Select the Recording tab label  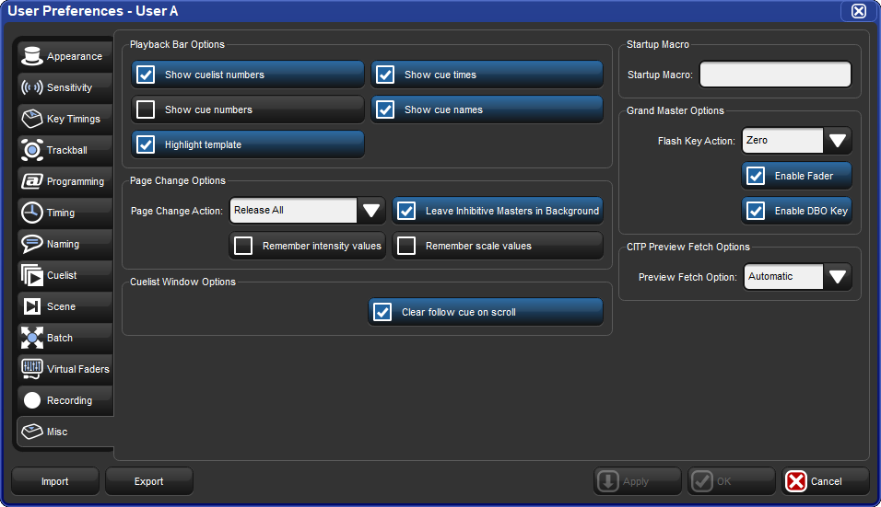(x=70, y=400)
